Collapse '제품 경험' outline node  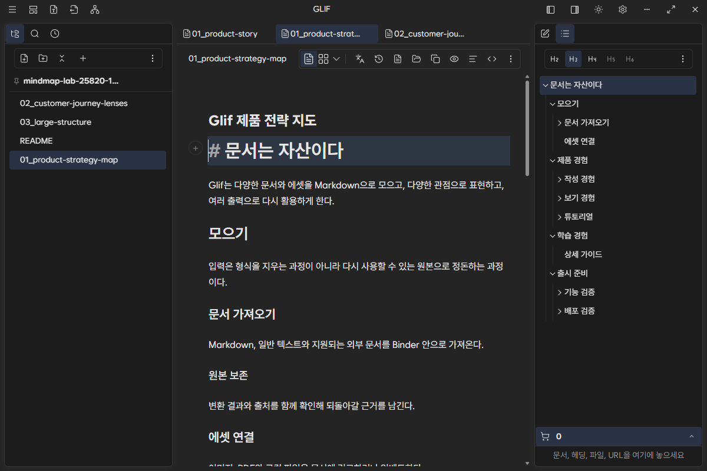point(552,160)
